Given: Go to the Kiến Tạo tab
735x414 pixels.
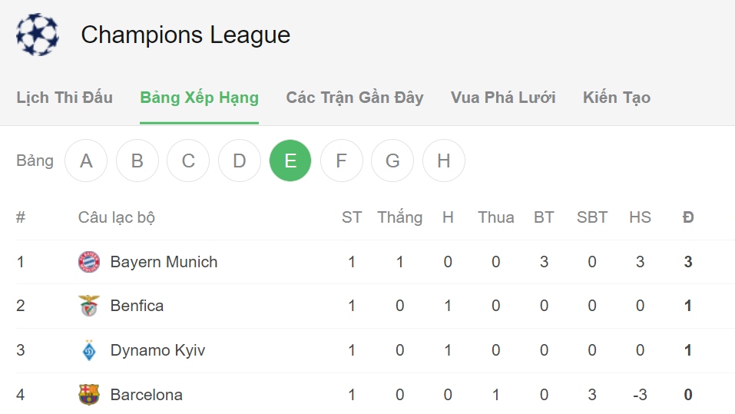Looking at the screenshot, I should 617,98.
